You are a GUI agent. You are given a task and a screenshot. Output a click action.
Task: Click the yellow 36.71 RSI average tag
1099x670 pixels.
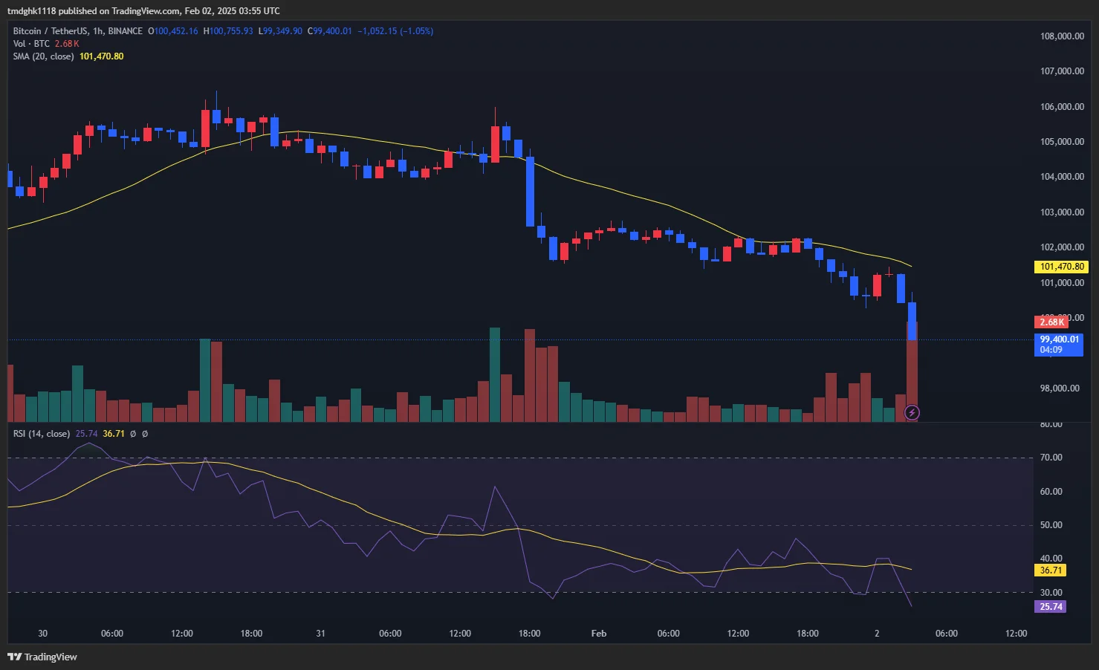[x=1051, y=570]
